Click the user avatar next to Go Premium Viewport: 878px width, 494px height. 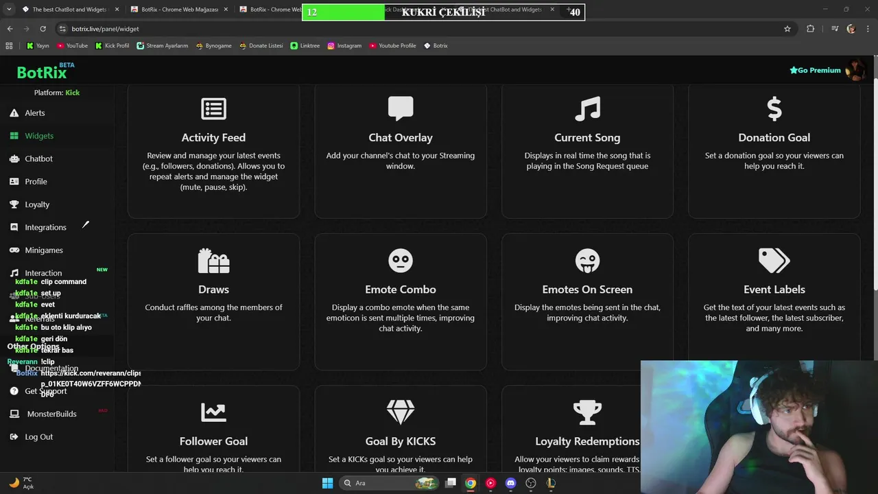tap(855, 70)
